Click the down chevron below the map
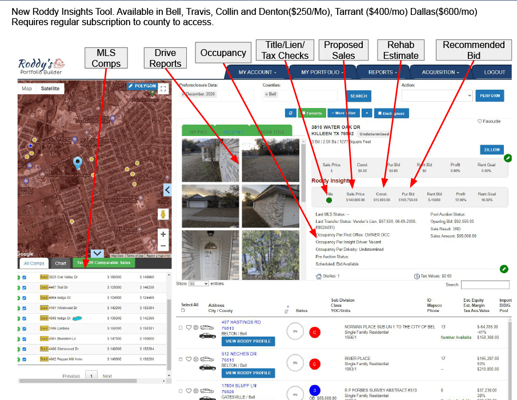This screenshot has width=517, height=400. point(97,253)
